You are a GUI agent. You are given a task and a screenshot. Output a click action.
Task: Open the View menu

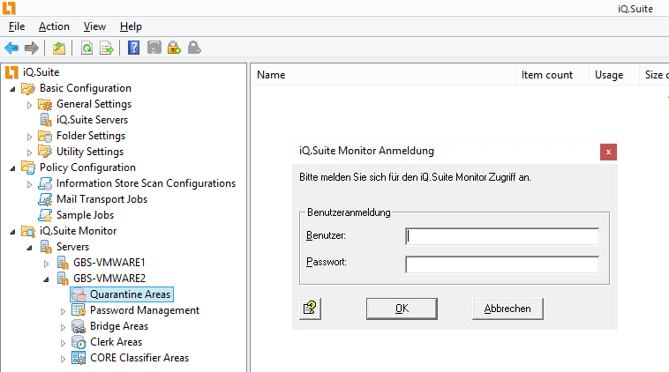[94, 26]
